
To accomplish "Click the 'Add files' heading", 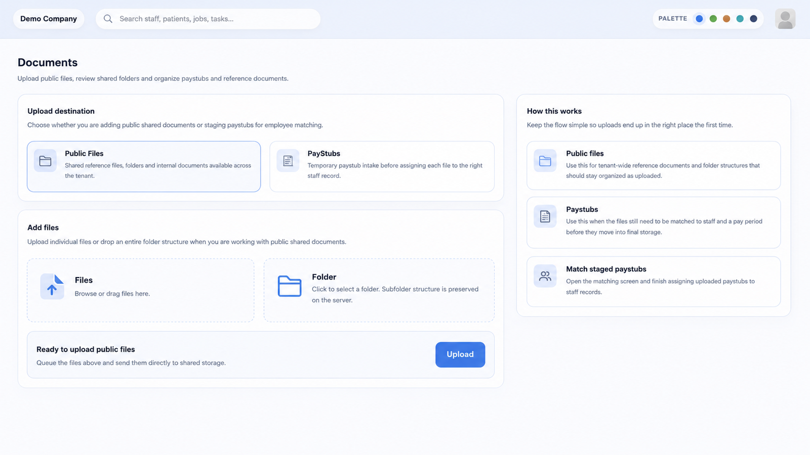I will pyautogui.click(x=43, y=227).
